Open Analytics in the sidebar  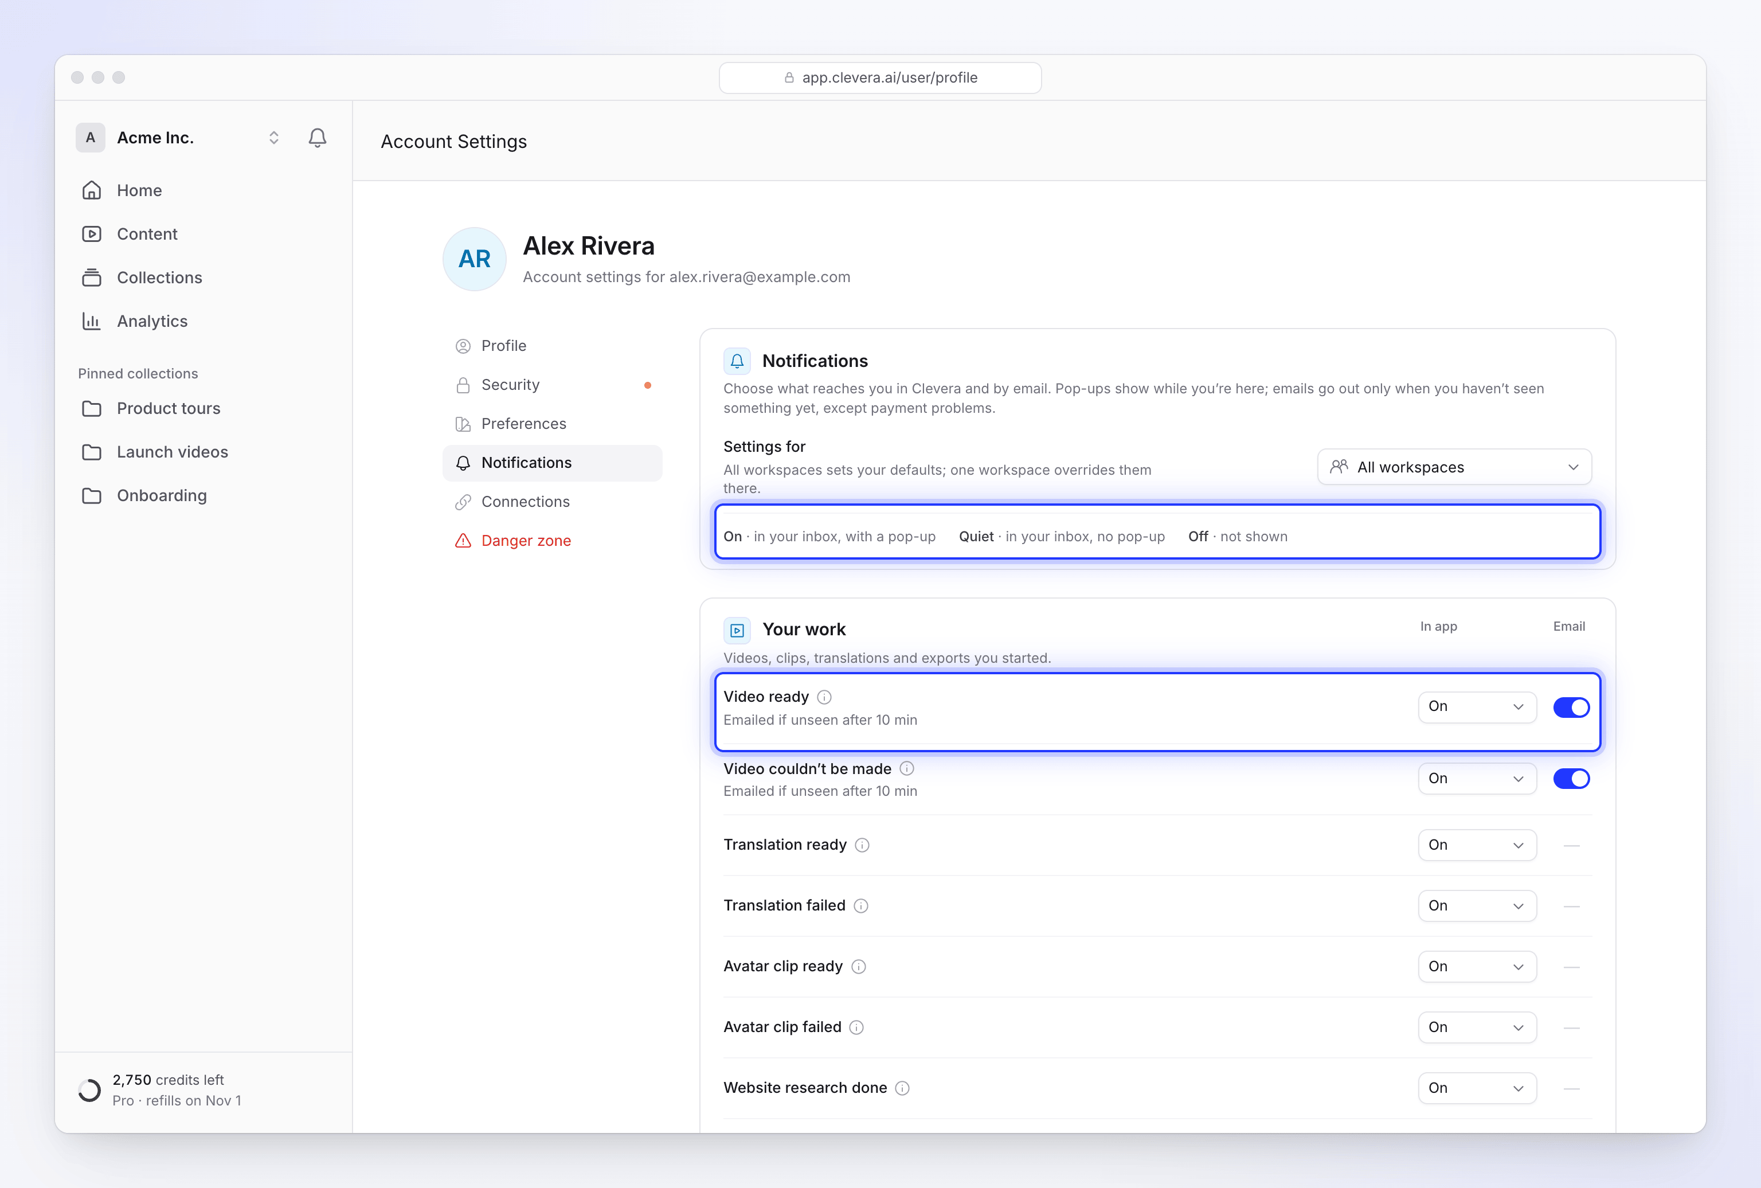tap(204, 321)
